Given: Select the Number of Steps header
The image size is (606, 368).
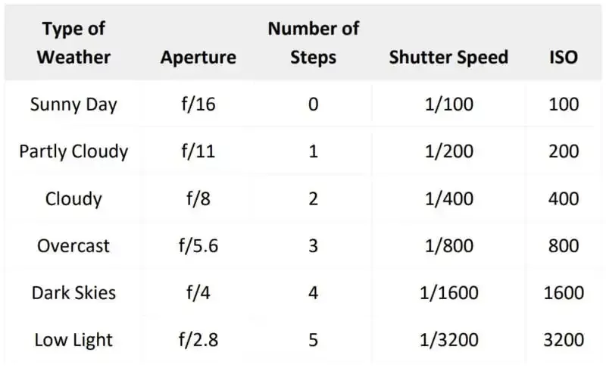Looking at the screenshot, I should [313, 42].
